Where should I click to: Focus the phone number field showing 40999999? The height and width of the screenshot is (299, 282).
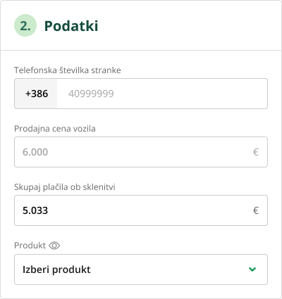click(162, 94)
